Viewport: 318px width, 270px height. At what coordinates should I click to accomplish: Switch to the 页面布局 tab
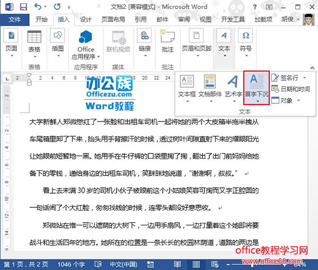(113, 20)
